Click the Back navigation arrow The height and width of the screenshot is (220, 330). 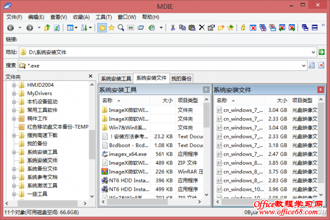10,28
